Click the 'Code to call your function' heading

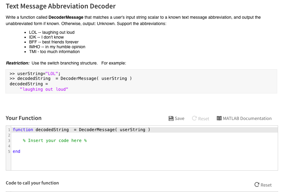[32, 183]
